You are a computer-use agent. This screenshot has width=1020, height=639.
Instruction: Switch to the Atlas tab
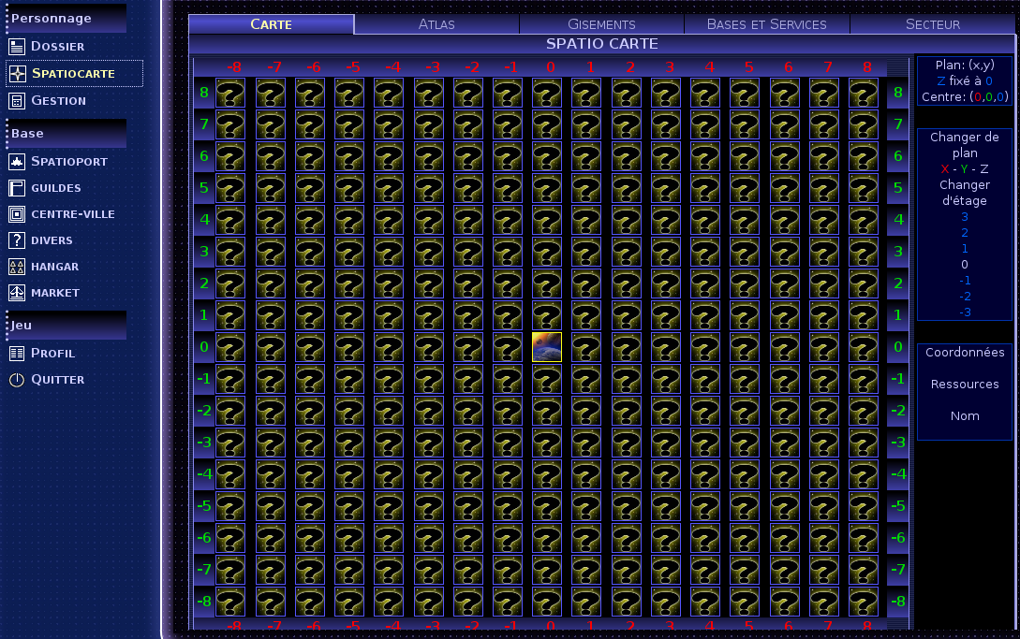pos(436,24)
